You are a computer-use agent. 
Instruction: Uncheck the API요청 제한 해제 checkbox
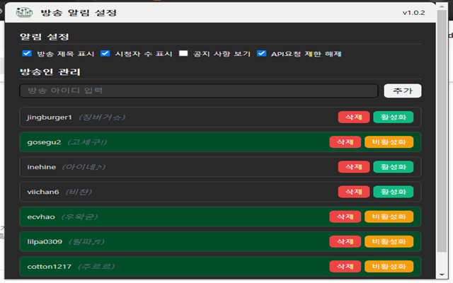pyautogui.click(x=261, y=54)
